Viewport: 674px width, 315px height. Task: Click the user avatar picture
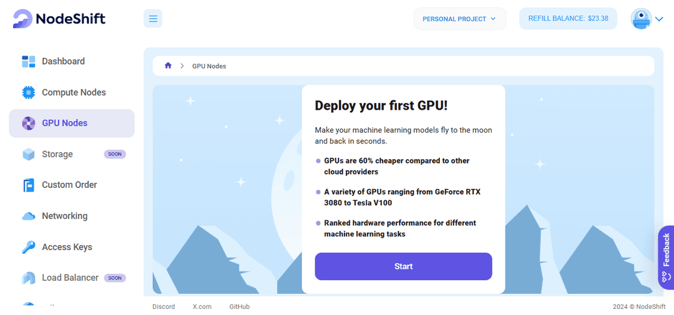641,19
